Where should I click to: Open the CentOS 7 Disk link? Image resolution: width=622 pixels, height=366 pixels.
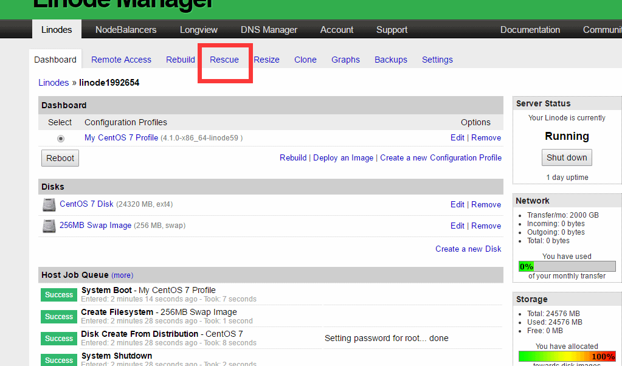86,204
